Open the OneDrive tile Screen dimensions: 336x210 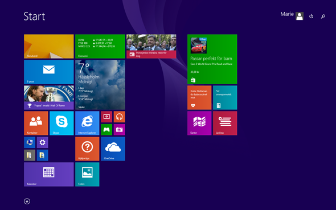point(113,149)
